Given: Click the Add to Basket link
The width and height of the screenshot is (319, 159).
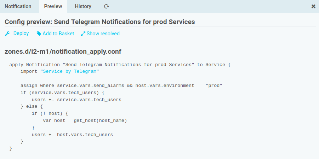Looking at the screenshot, I should click(58, 34).
